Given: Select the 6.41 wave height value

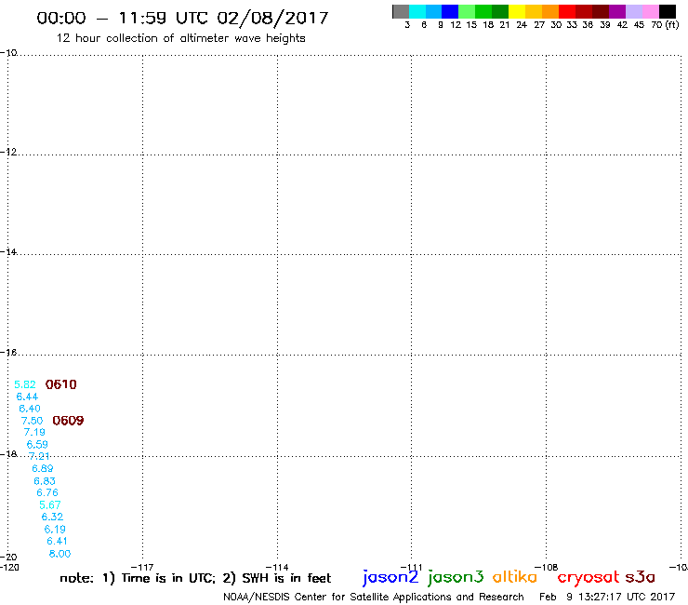Looking at the screenshot, I should click(x=57, y=541).
